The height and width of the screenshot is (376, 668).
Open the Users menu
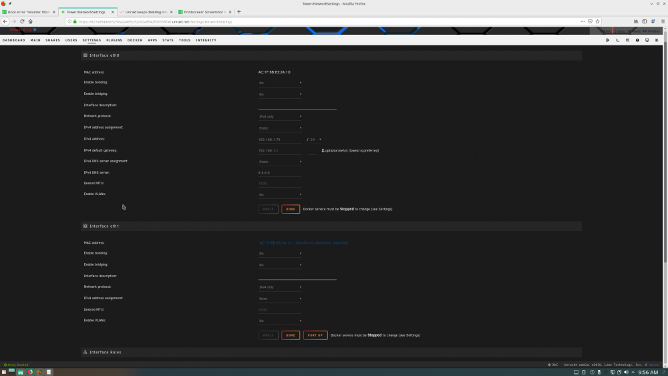[71, 40]
